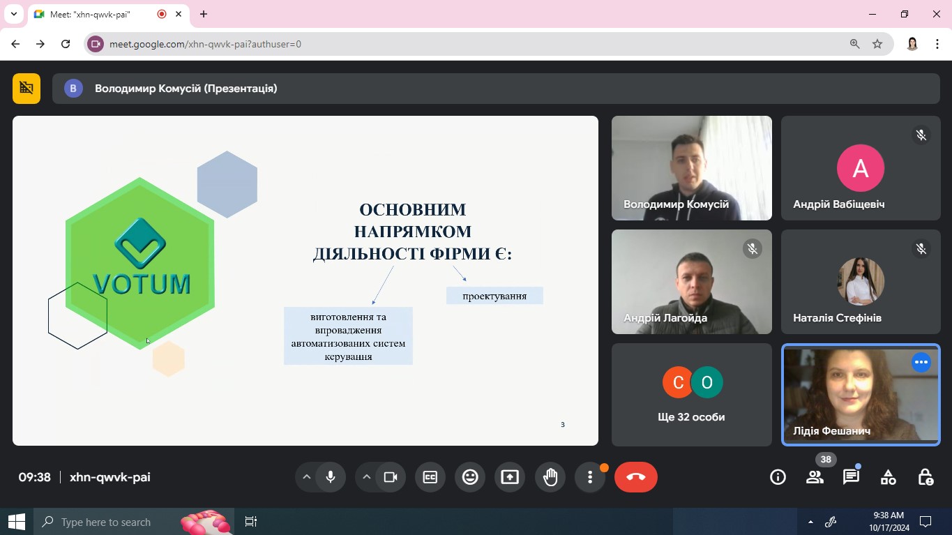Image resolution: width=952 pixels, height=535 pixels.
Task: Click the yellow presentation icon at top left
Action: [27, 89]
